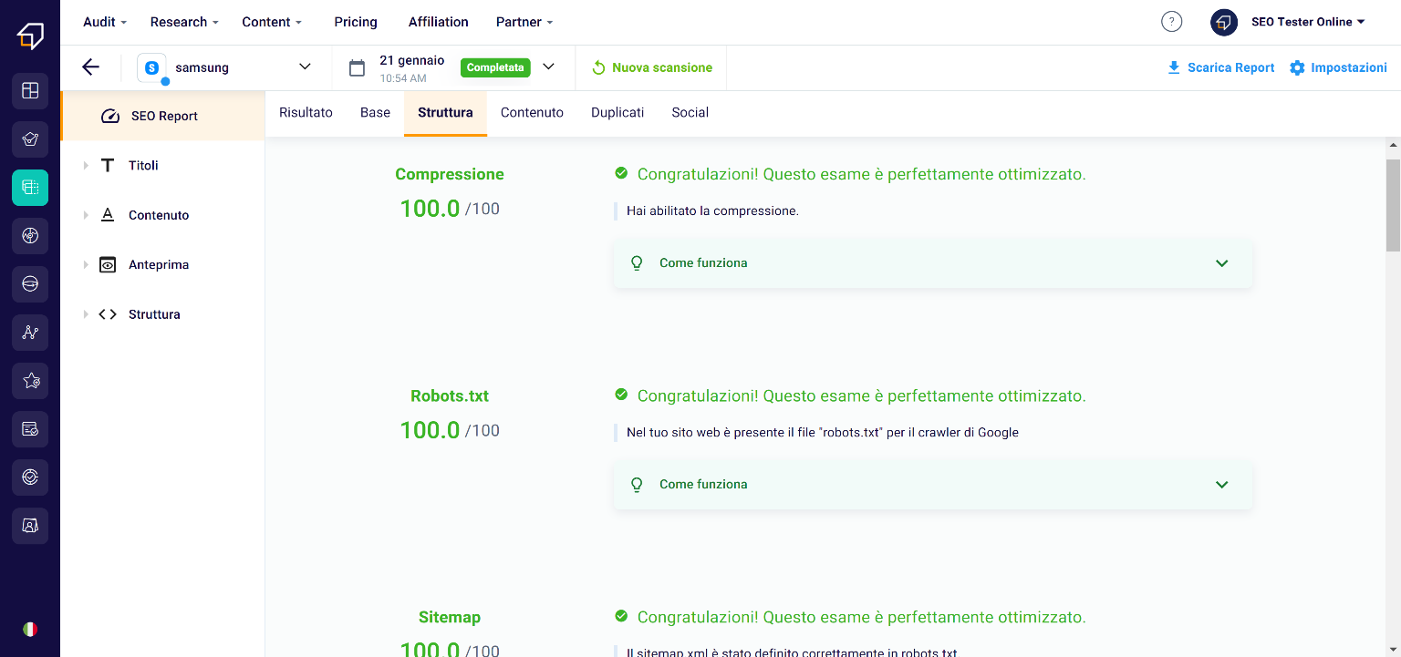Open the Lead Generation tool at sidebar bottom
Image resolution: width=1401 pixels, height=657 pixels.
coord(30,526)
